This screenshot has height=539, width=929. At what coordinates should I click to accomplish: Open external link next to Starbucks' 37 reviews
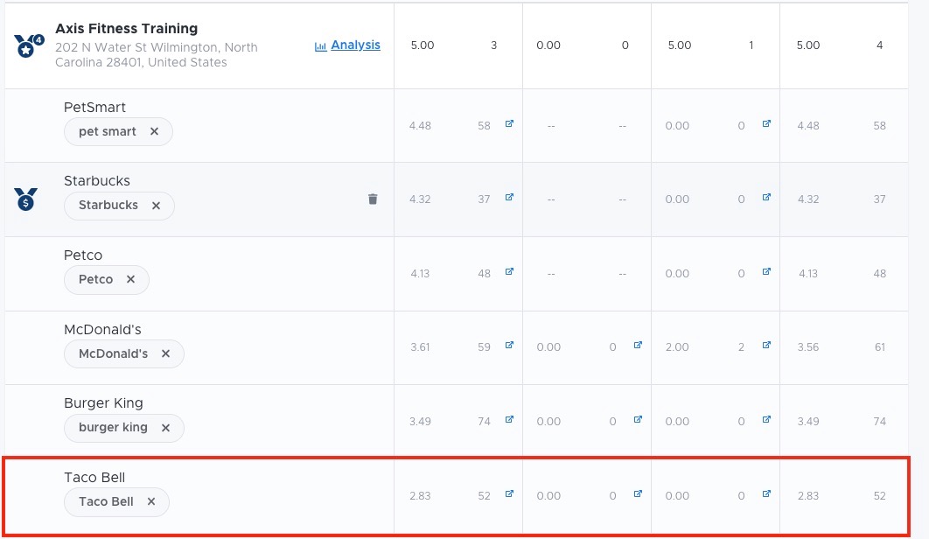pyautogui.click(x=509, y=198)
